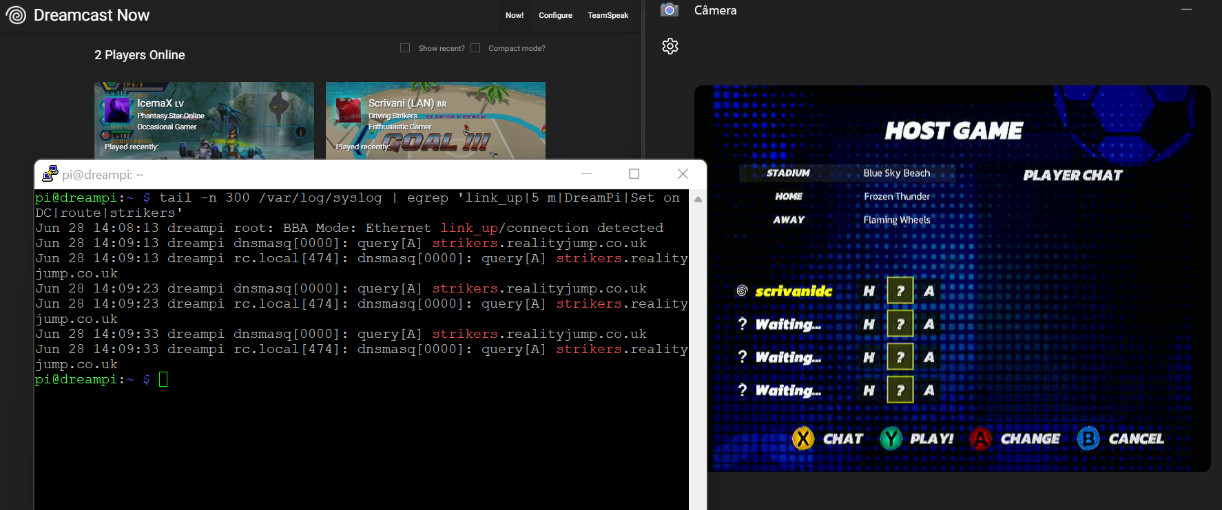Click the AWAY row label
This screenshot has height=510, width=1222.
coord(789,220)
